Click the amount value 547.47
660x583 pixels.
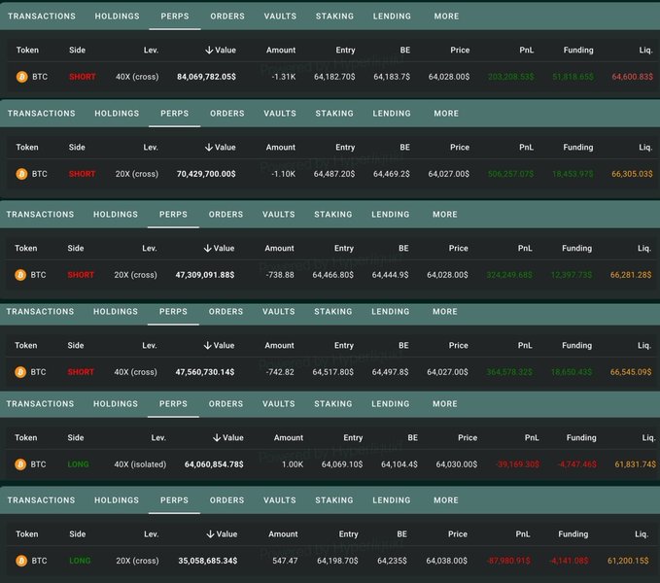coord(285,561)
